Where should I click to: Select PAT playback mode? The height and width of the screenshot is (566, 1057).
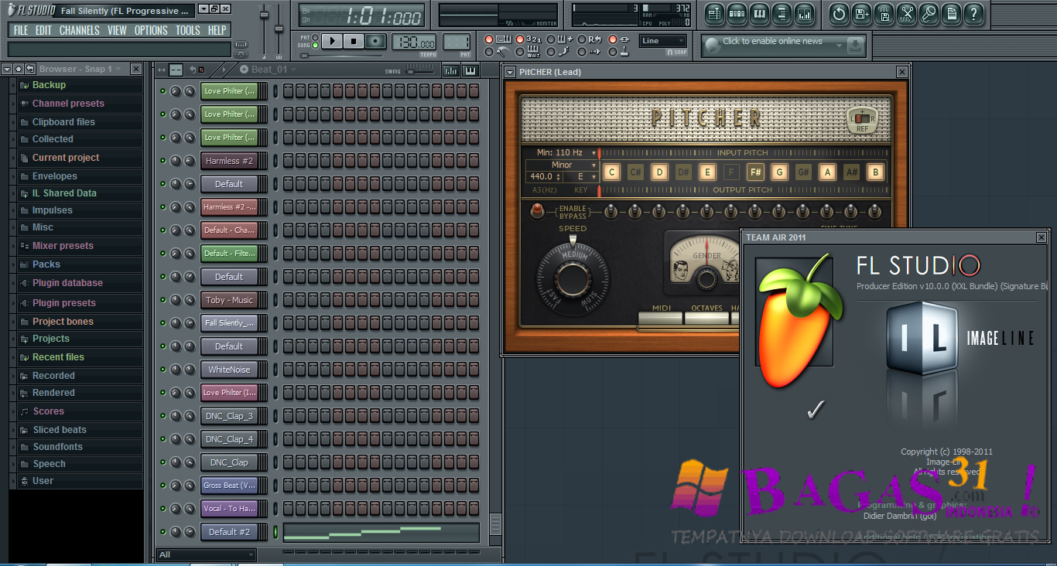315,37
